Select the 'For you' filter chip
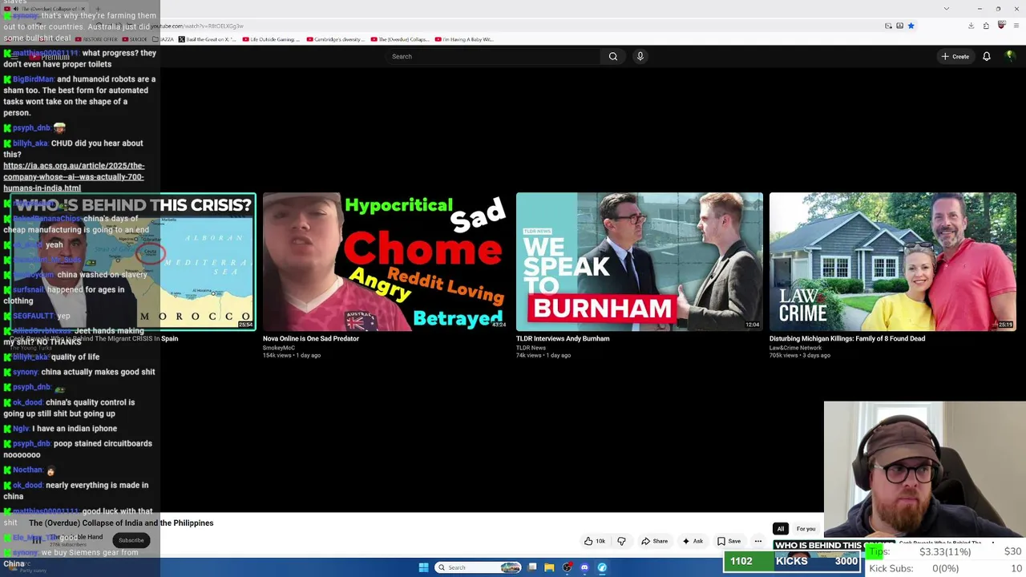 (x=806, y=529)
